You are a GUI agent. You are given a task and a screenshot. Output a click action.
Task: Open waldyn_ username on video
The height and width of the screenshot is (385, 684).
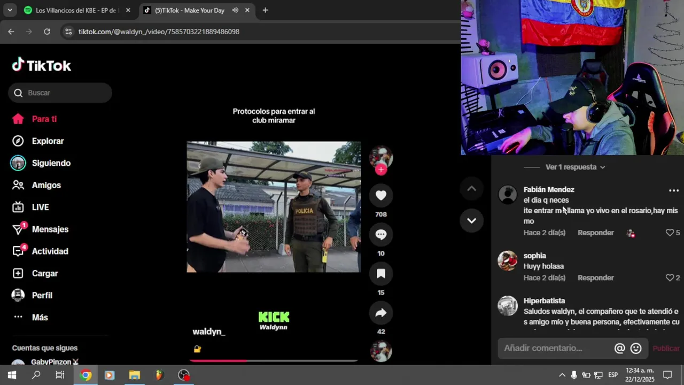click(209, 332)
